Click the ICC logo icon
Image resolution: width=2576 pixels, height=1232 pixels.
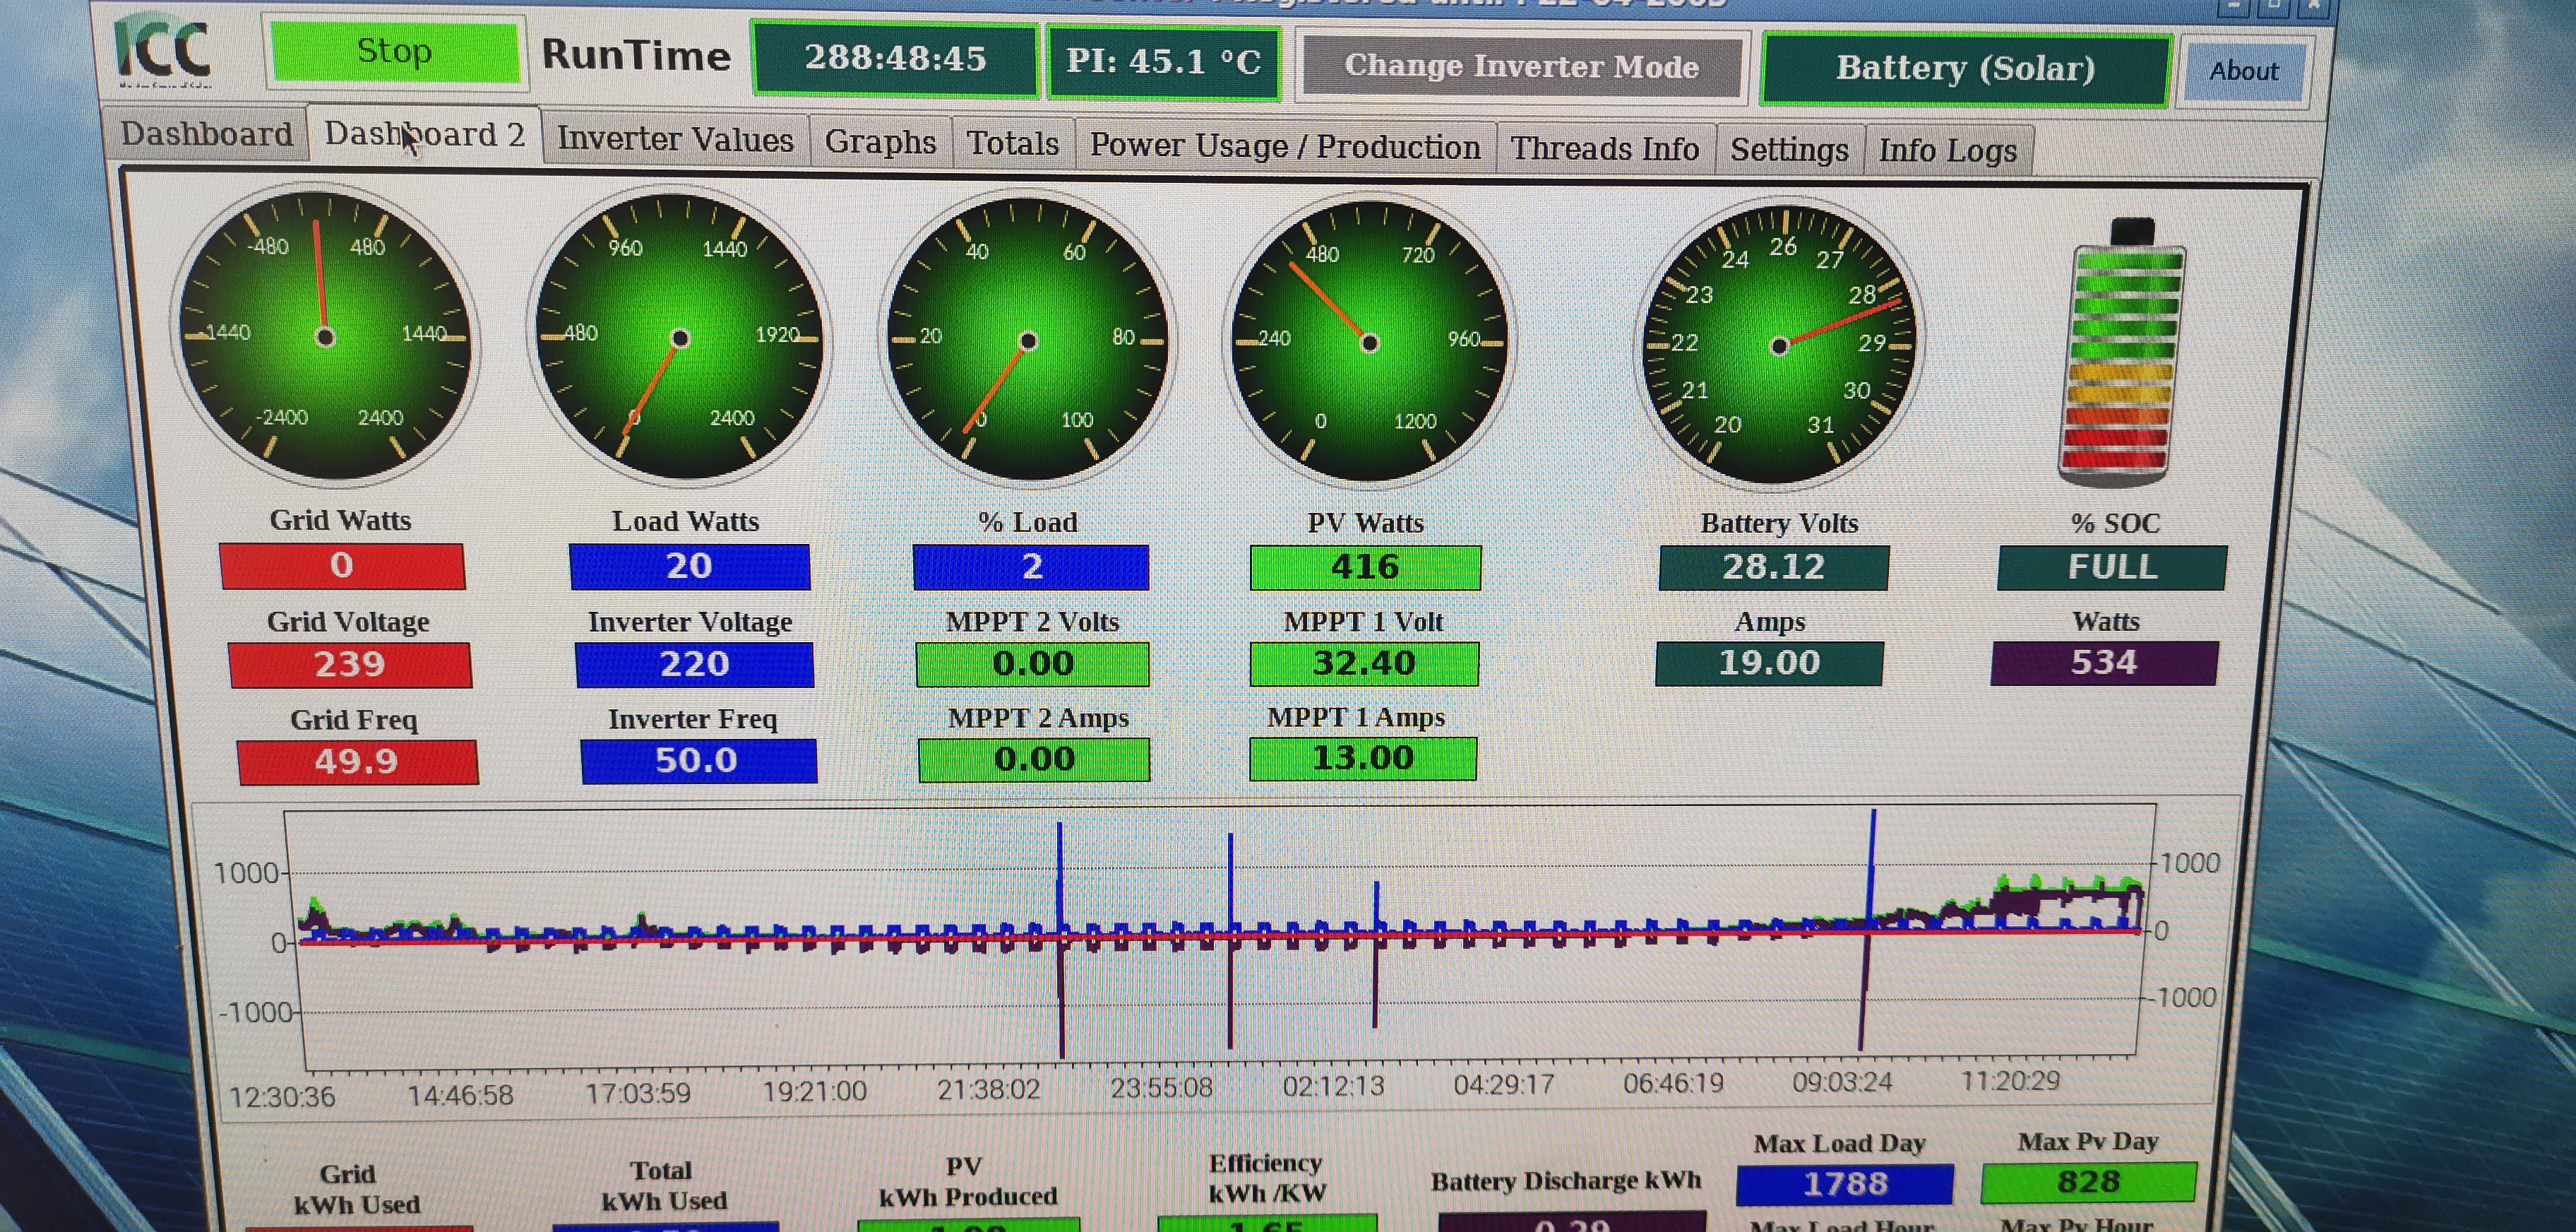coord(163,48)
